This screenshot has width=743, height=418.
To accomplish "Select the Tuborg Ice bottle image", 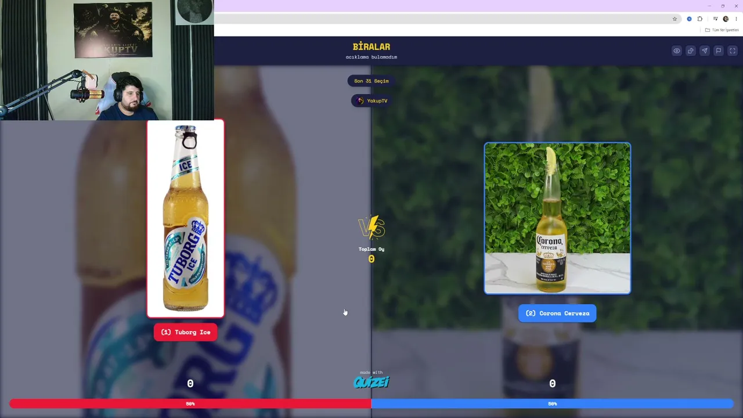I will tap(186, 218).
